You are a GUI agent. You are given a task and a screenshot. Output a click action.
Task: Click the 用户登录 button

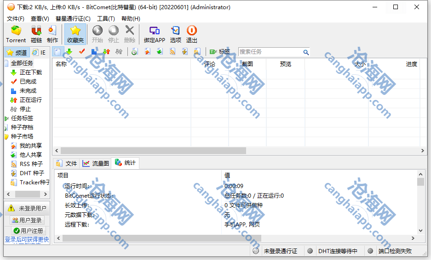click(x=27, y=221)
